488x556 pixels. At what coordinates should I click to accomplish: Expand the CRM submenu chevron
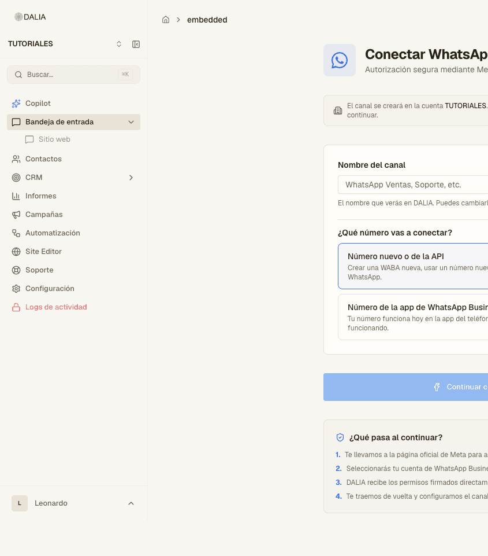tap(131, 177)
